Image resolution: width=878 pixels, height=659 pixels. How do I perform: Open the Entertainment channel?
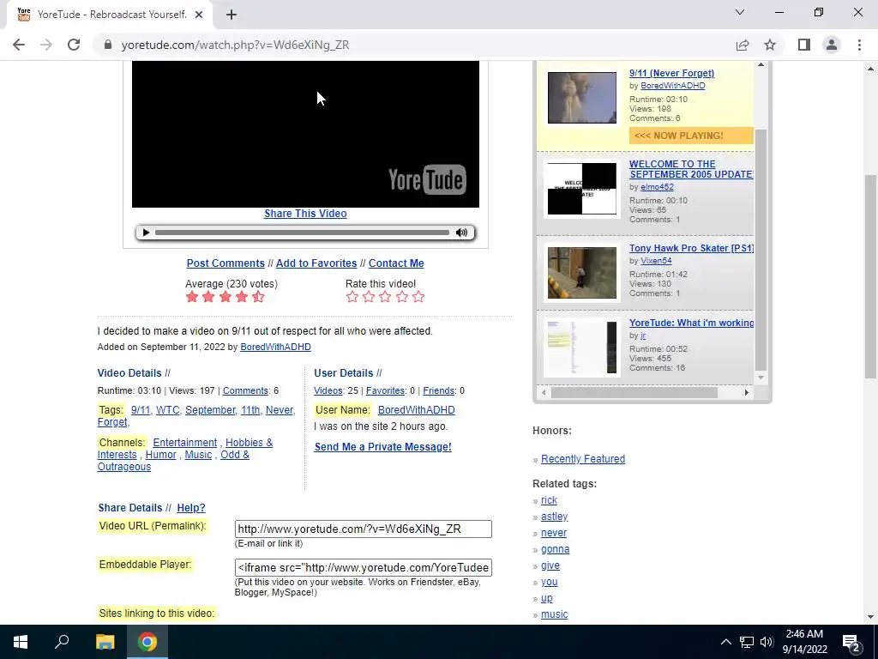point(185,443)
